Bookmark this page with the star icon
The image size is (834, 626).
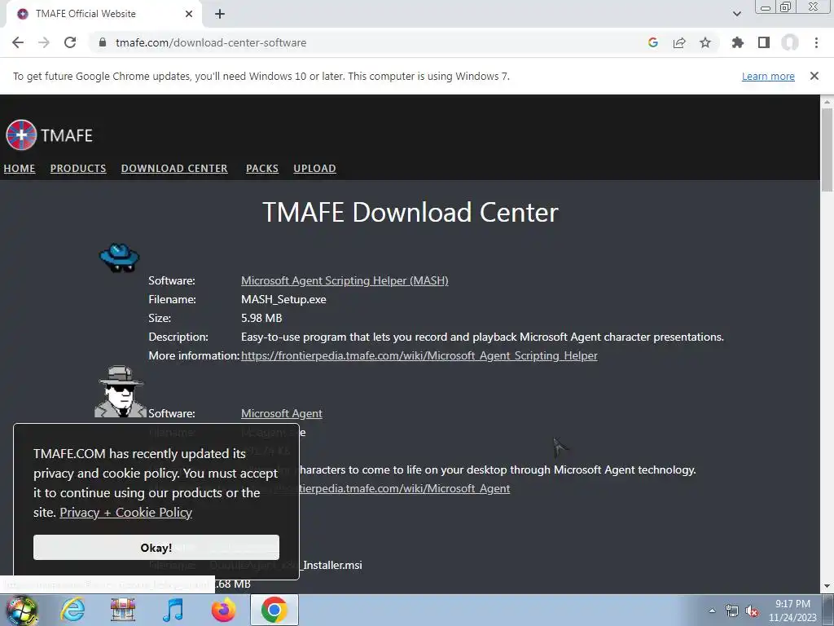tap(705, 42)
